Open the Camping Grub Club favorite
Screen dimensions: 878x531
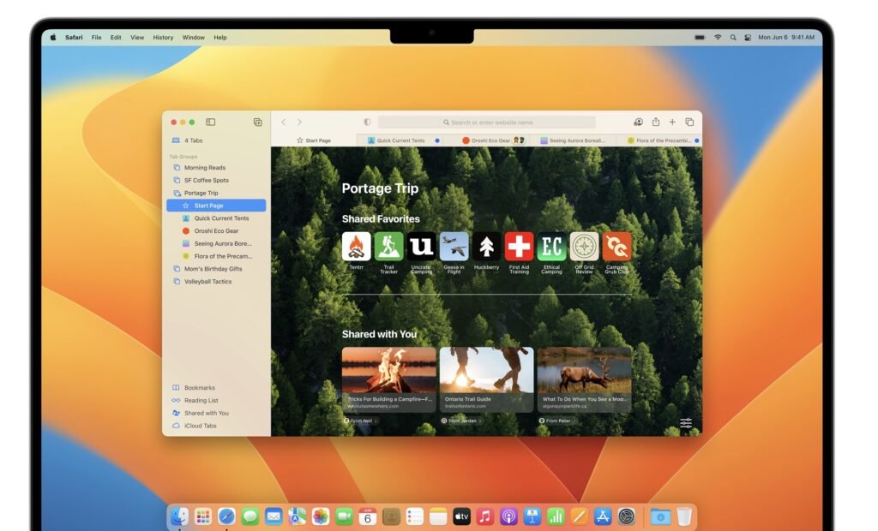click(616, 246)
